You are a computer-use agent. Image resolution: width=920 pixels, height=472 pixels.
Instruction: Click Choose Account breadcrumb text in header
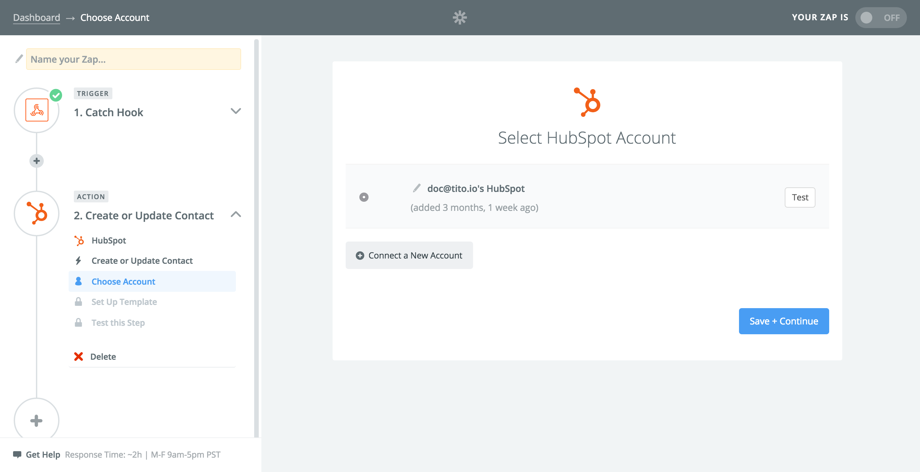[x=115, y=18]
